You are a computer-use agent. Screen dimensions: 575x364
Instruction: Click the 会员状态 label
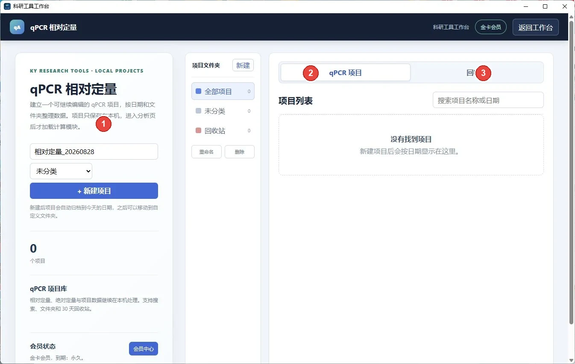(x=43, y=346)
